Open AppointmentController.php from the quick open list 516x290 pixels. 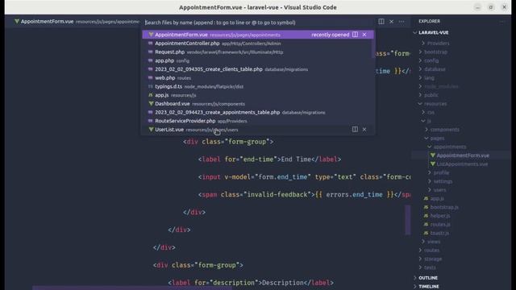(258, 43)
